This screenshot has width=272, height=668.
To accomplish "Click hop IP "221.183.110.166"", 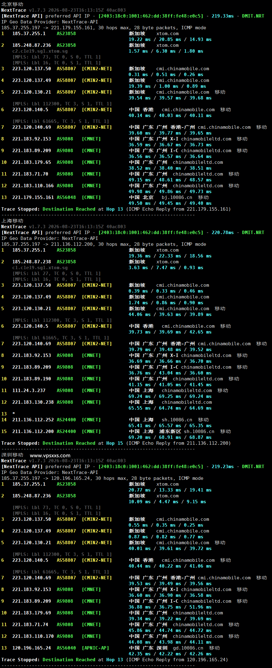I will coord(33,186).
